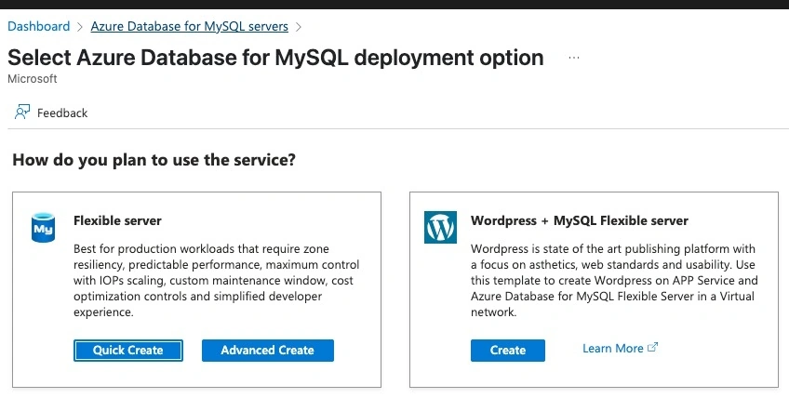789x398 pixels.
Task: Click the MySQL database cylinder icon
Action: point(44,228)
